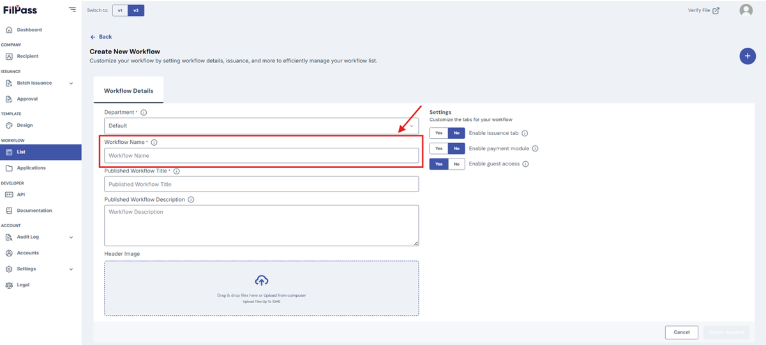Click the Settings gear icon
This screenshot has width=766, height=345.
[x=9, y=269]
